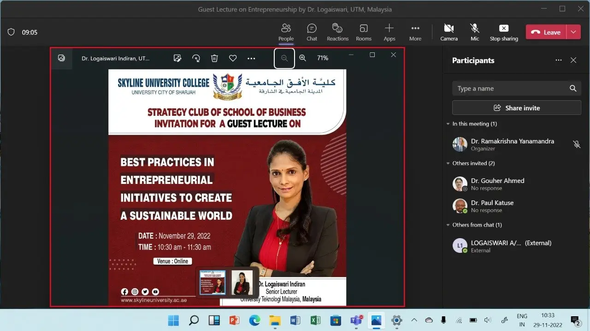The height and width of the screenshot is (331, 590).
Task: Delete the image with trash icon
Action: click(214, 58)
